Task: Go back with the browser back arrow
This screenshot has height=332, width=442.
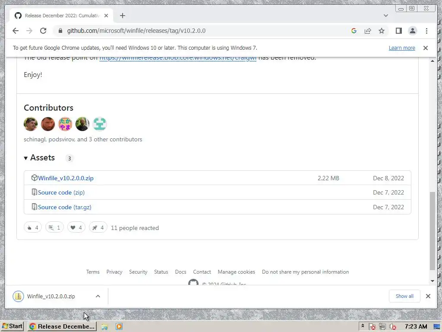Action: [16, 31]
